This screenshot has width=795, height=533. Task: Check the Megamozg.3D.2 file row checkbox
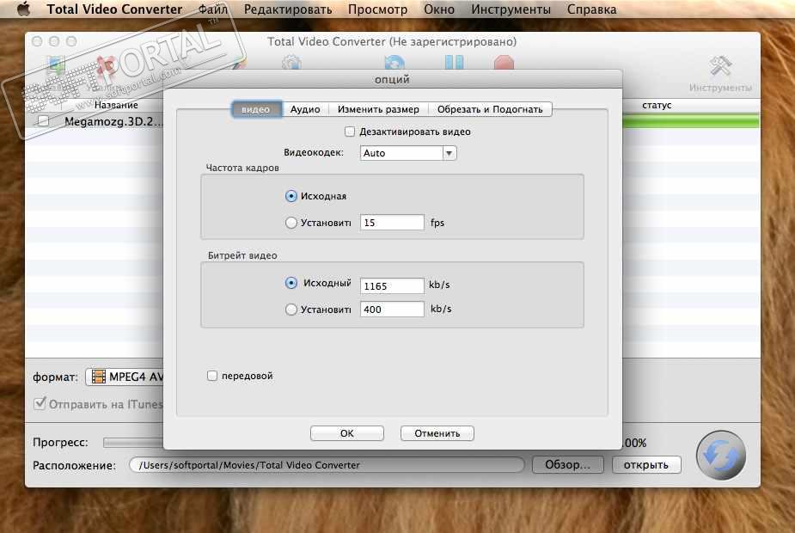43,121
